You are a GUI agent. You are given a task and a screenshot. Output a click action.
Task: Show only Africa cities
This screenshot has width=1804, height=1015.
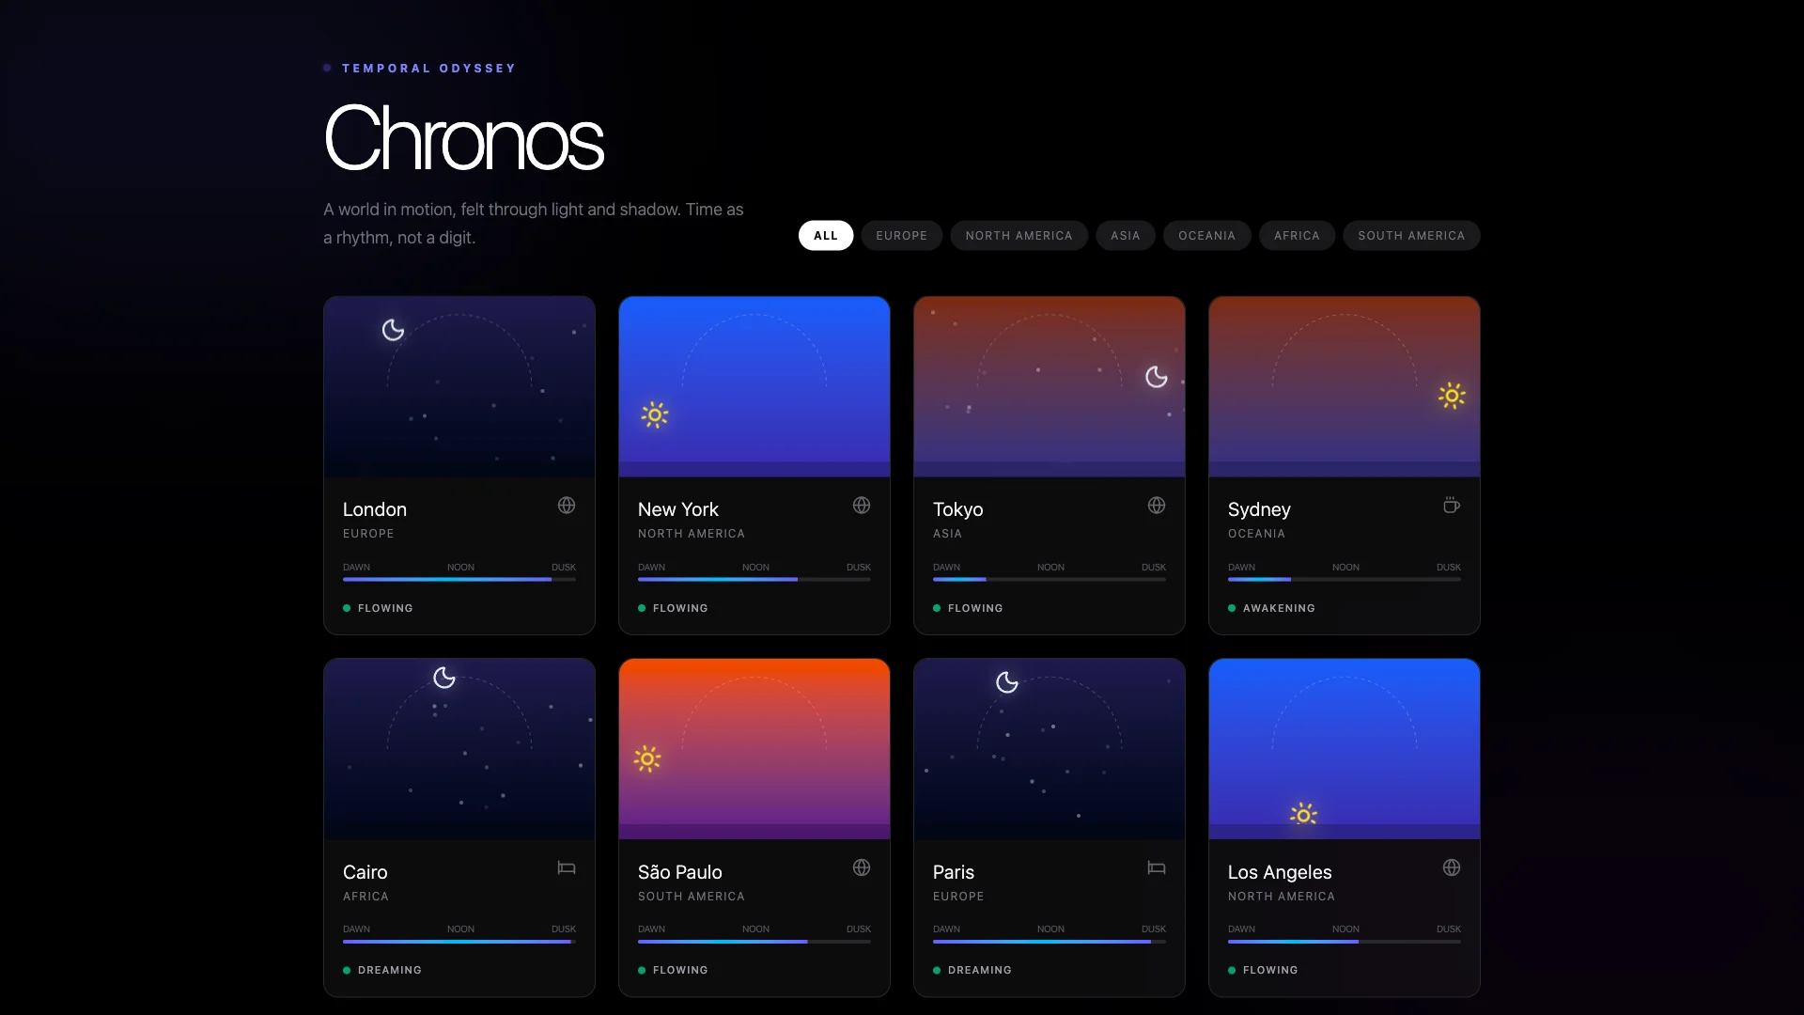1298,236
